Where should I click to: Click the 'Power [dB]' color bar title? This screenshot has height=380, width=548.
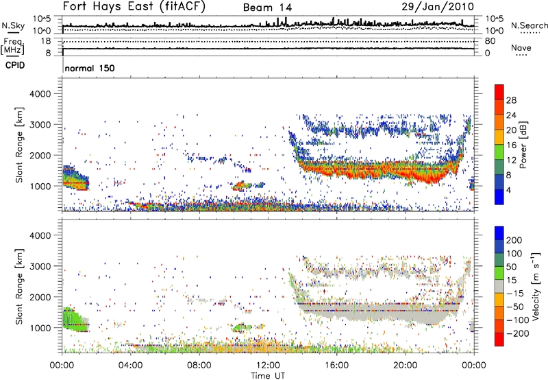point(523,145)
